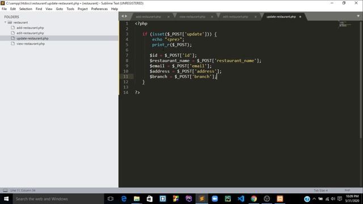Open the Preferences menu
The image size is (363, 204).
pos(100,9)
